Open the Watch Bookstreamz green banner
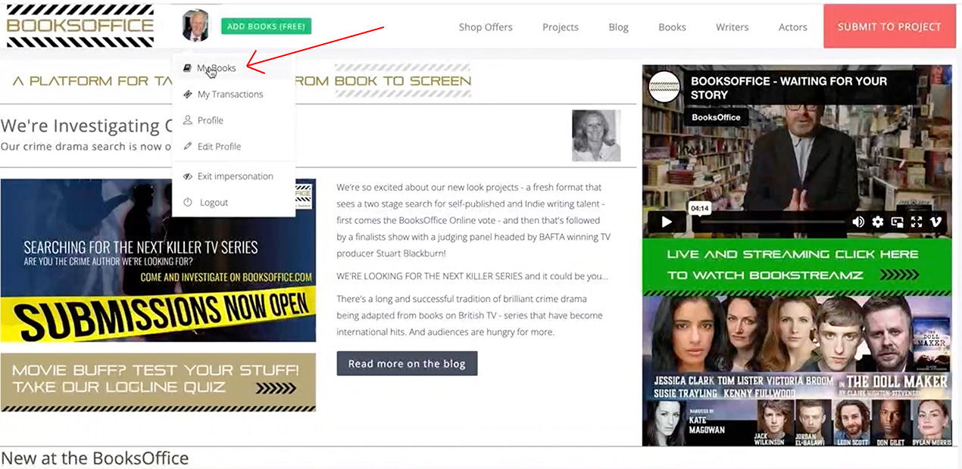The height and width of the screenshot is (469, 962). (x=797, y=265)
